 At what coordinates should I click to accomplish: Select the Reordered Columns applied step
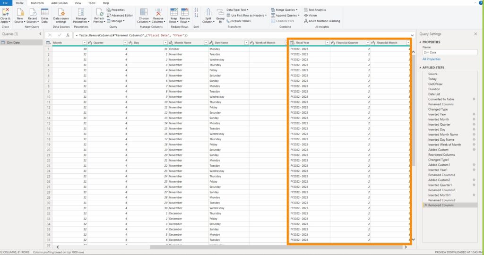(x=441, y=155)
